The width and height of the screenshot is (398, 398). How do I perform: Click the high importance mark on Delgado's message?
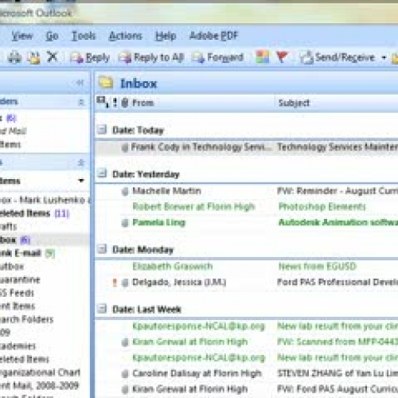click(x=115, y=283)
